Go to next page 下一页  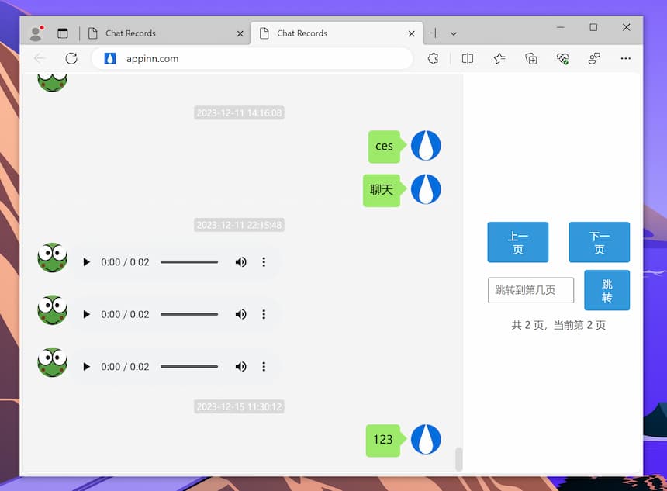click(x=599, y=242)
